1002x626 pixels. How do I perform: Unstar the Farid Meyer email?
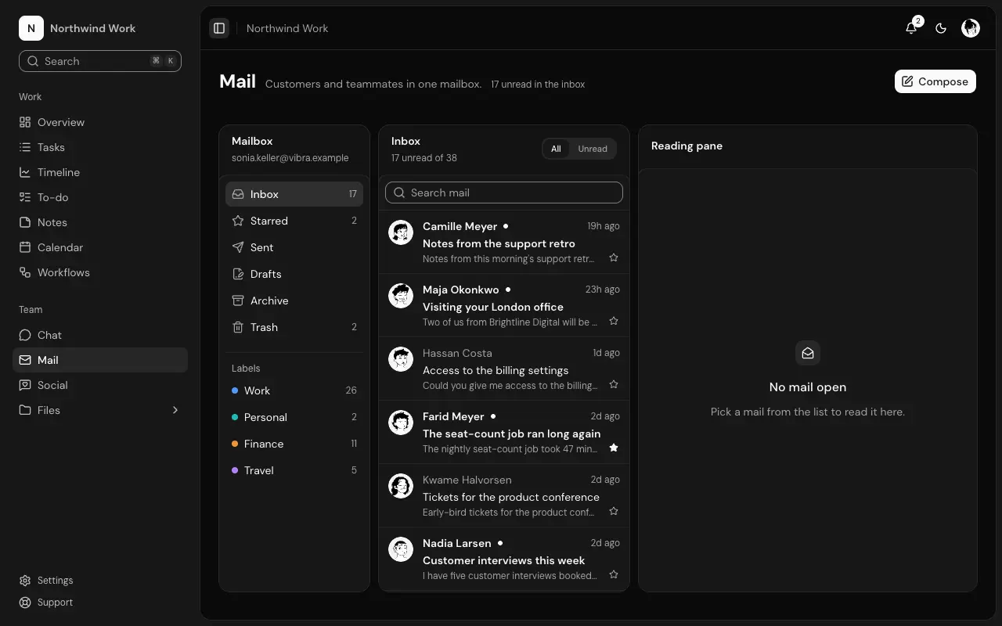[614, 448]
